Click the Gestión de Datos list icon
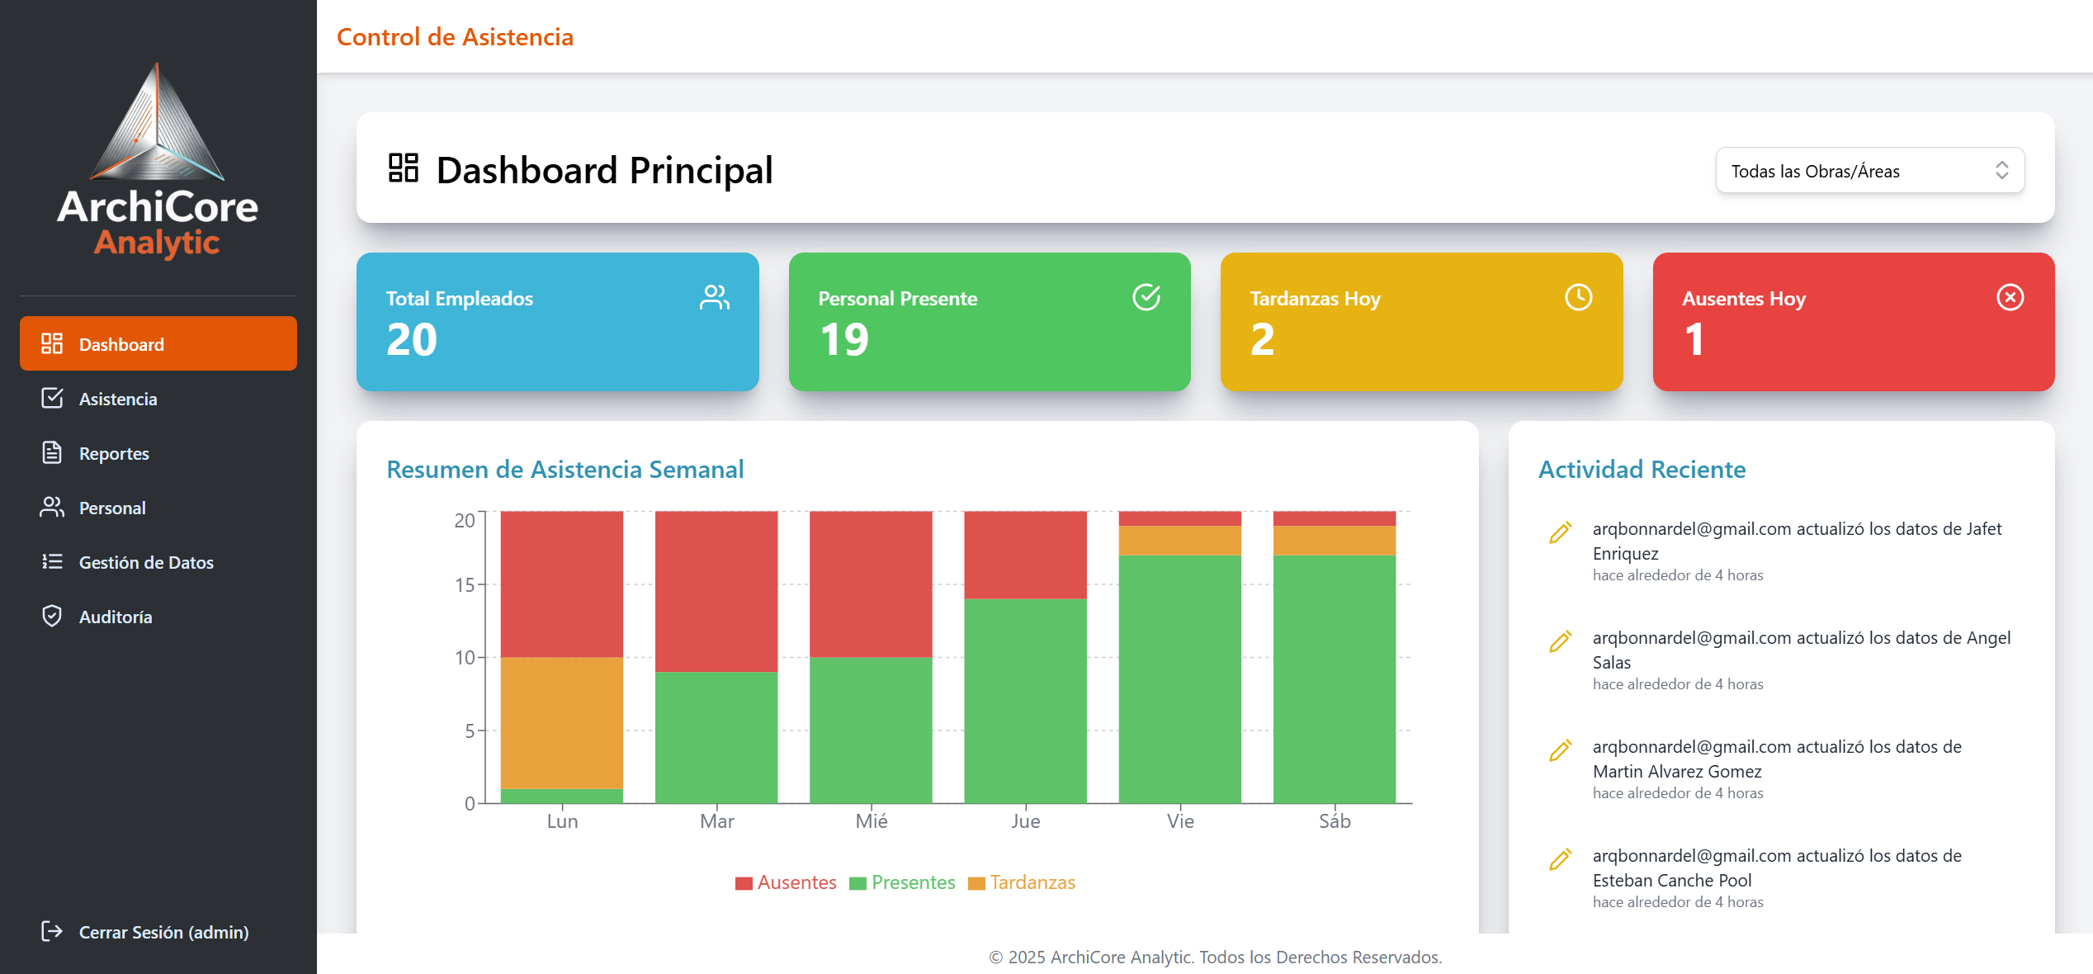This screenshot has height=974, width=2093. coord(52,561)
